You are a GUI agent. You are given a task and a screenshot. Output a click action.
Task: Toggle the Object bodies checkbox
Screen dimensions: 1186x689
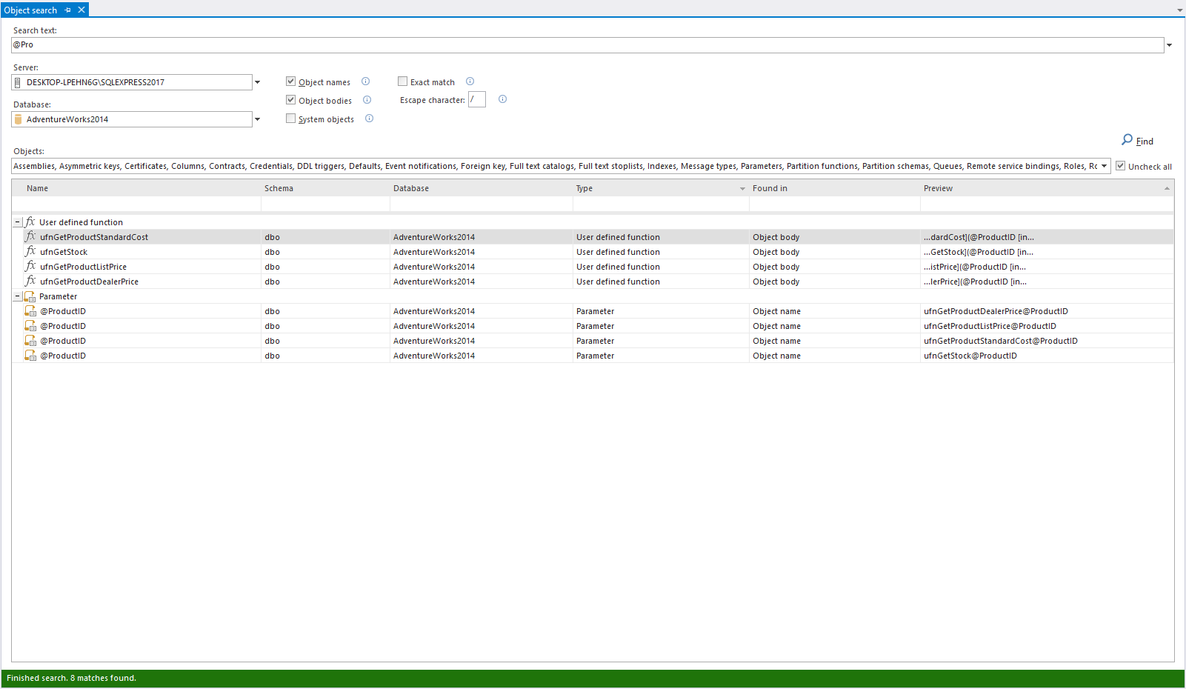pyautogui.click(x=290, y=100)
